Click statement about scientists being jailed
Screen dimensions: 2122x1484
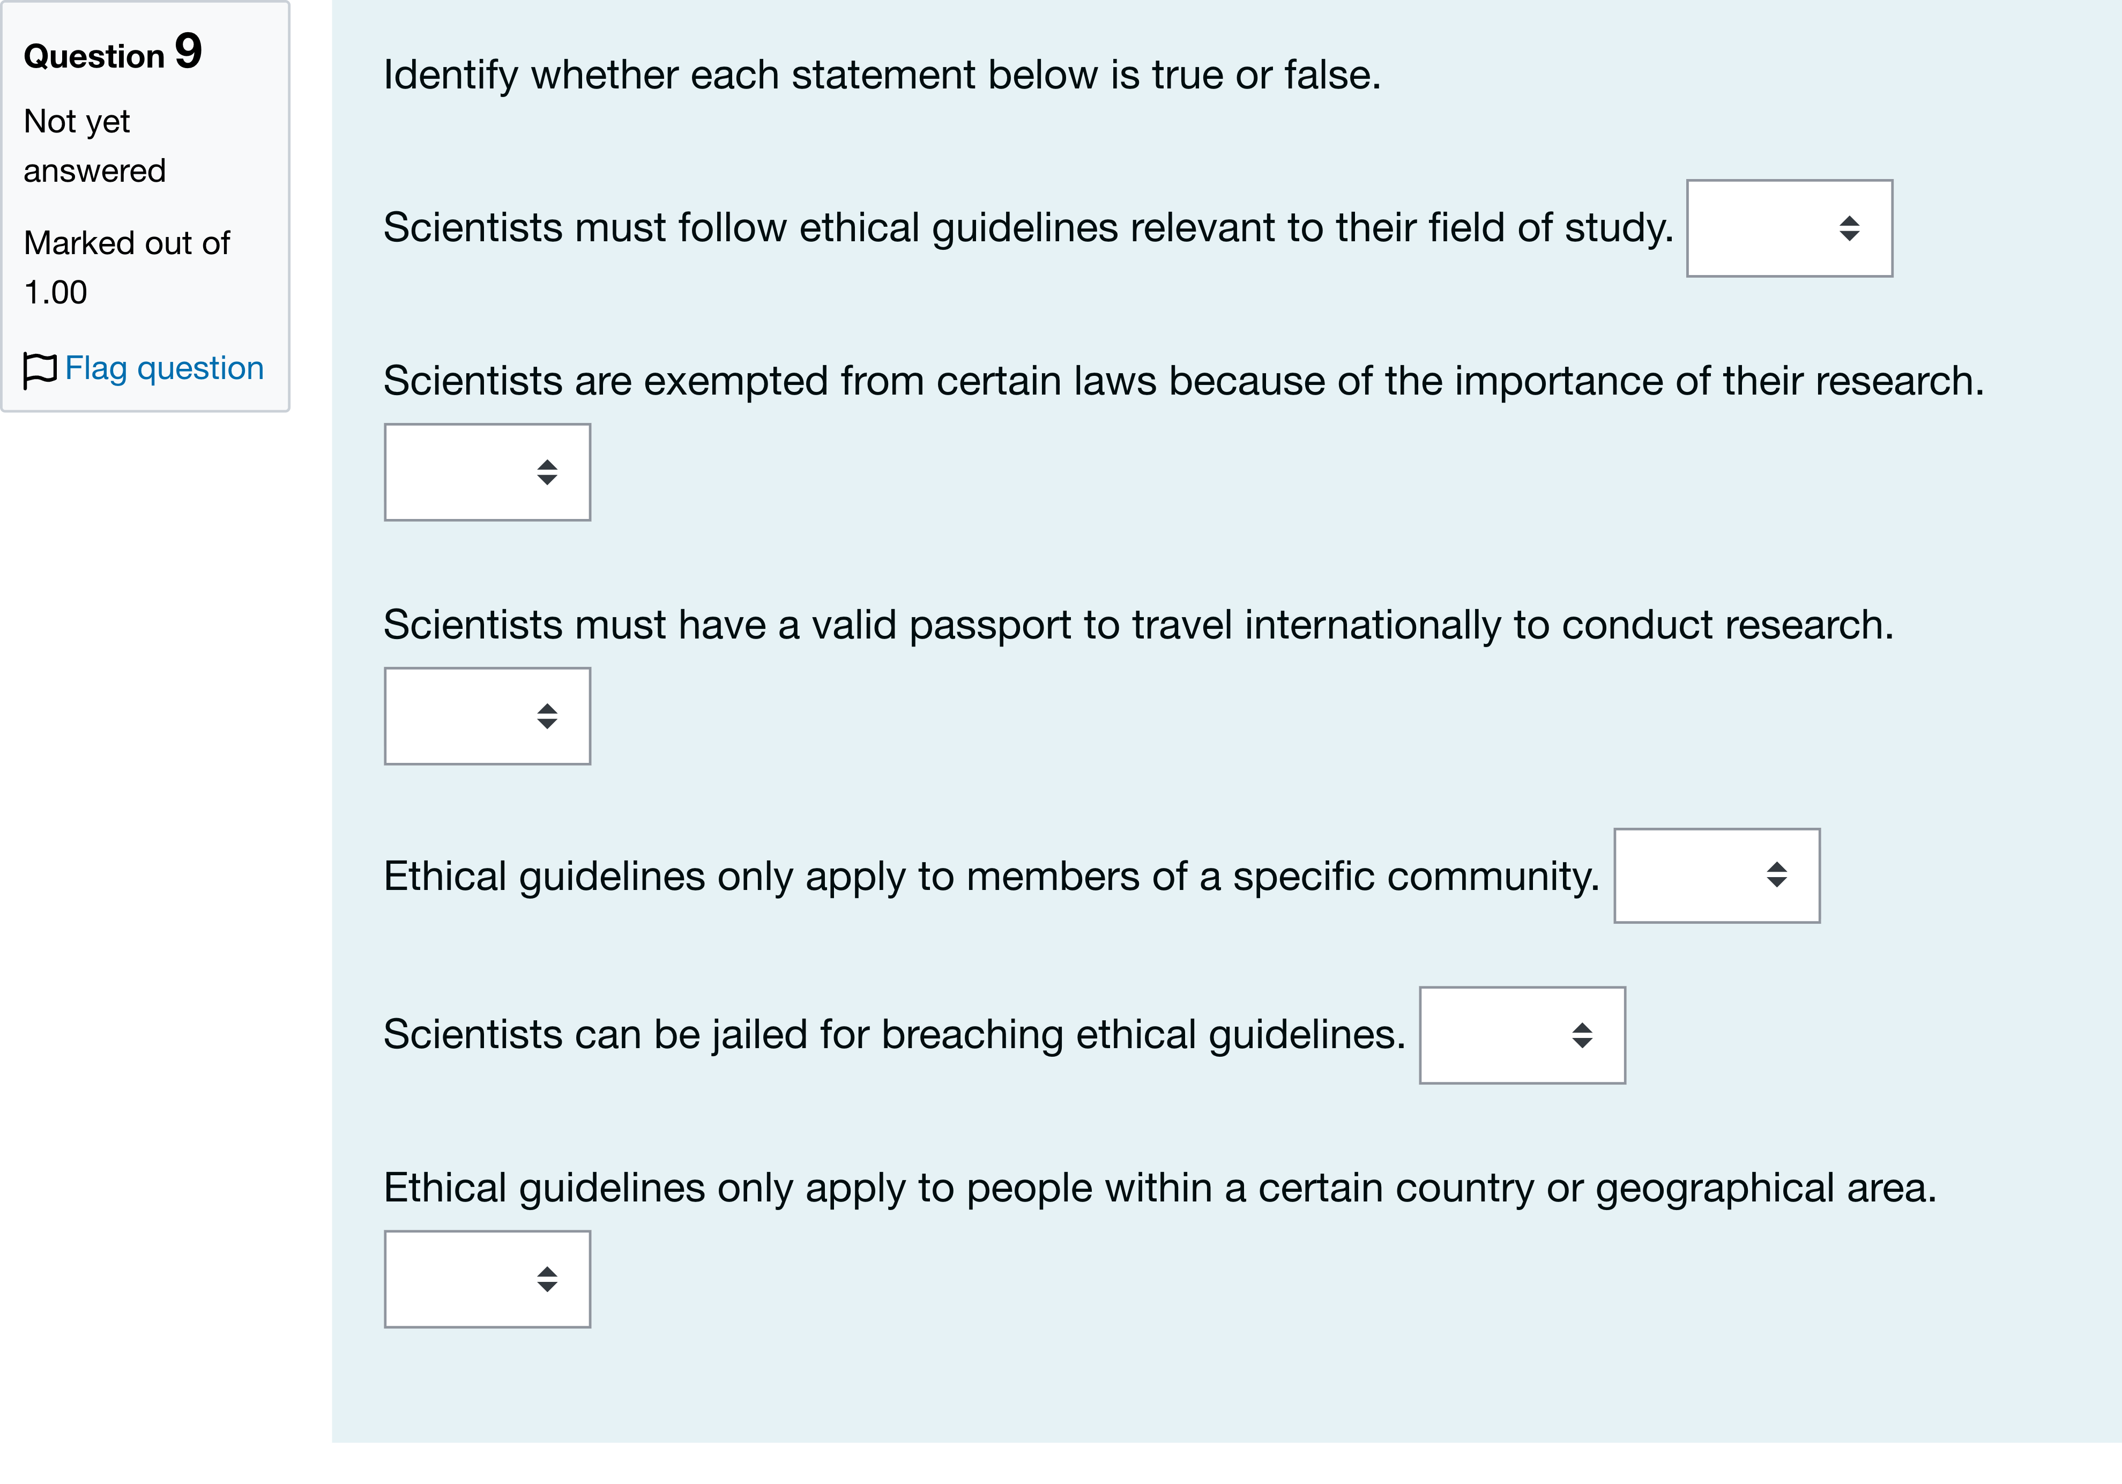click(x=894, y=1034)
